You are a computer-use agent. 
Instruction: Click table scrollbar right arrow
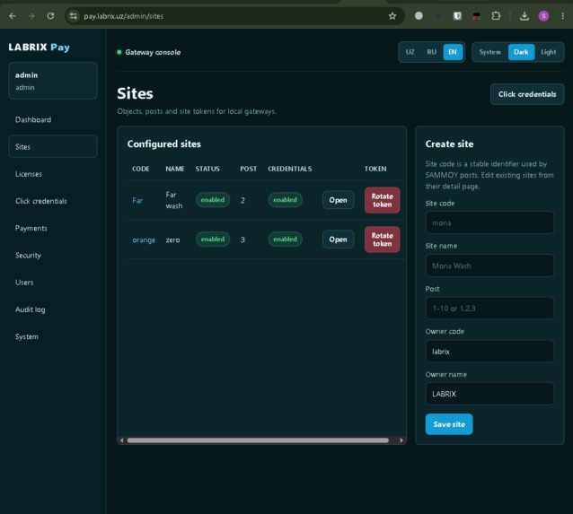(401, 440)
